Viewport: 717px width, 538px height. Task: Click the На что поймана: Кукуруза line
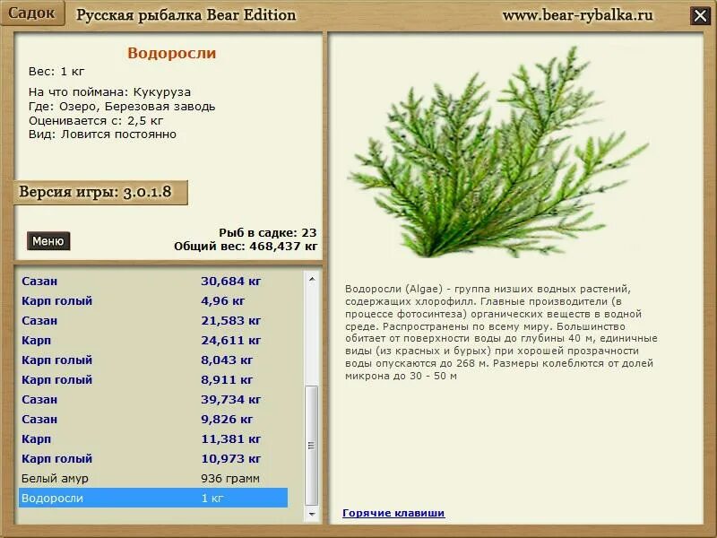(109, 92)
